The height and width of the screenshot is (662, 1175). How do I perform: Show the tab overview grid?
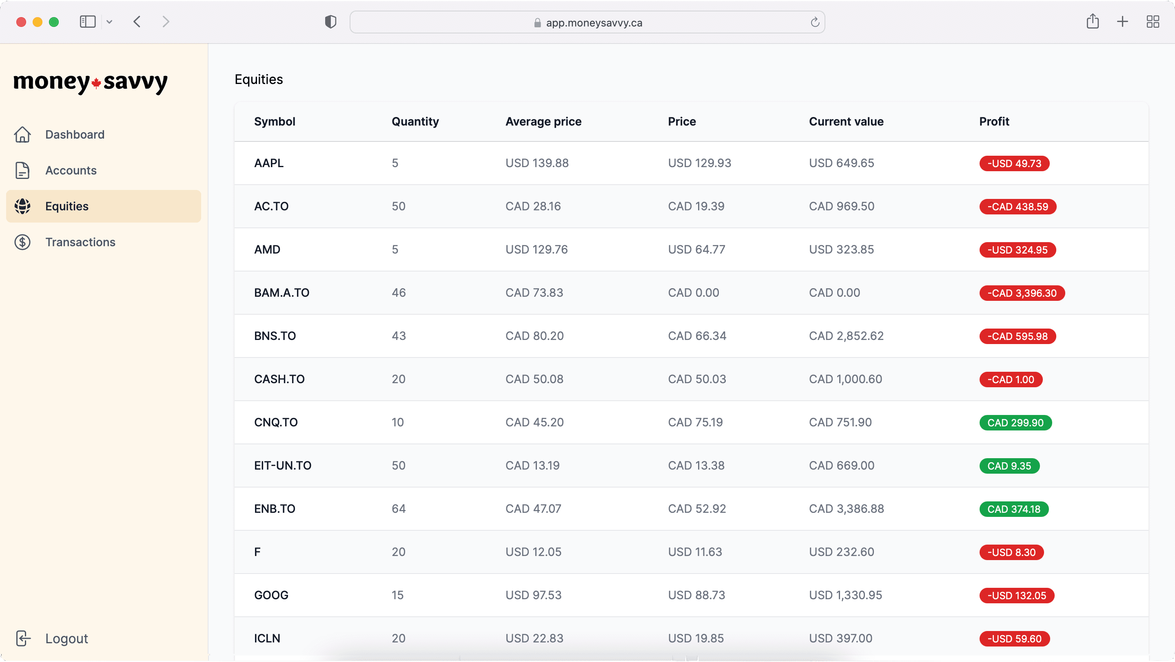[1153, 22]
